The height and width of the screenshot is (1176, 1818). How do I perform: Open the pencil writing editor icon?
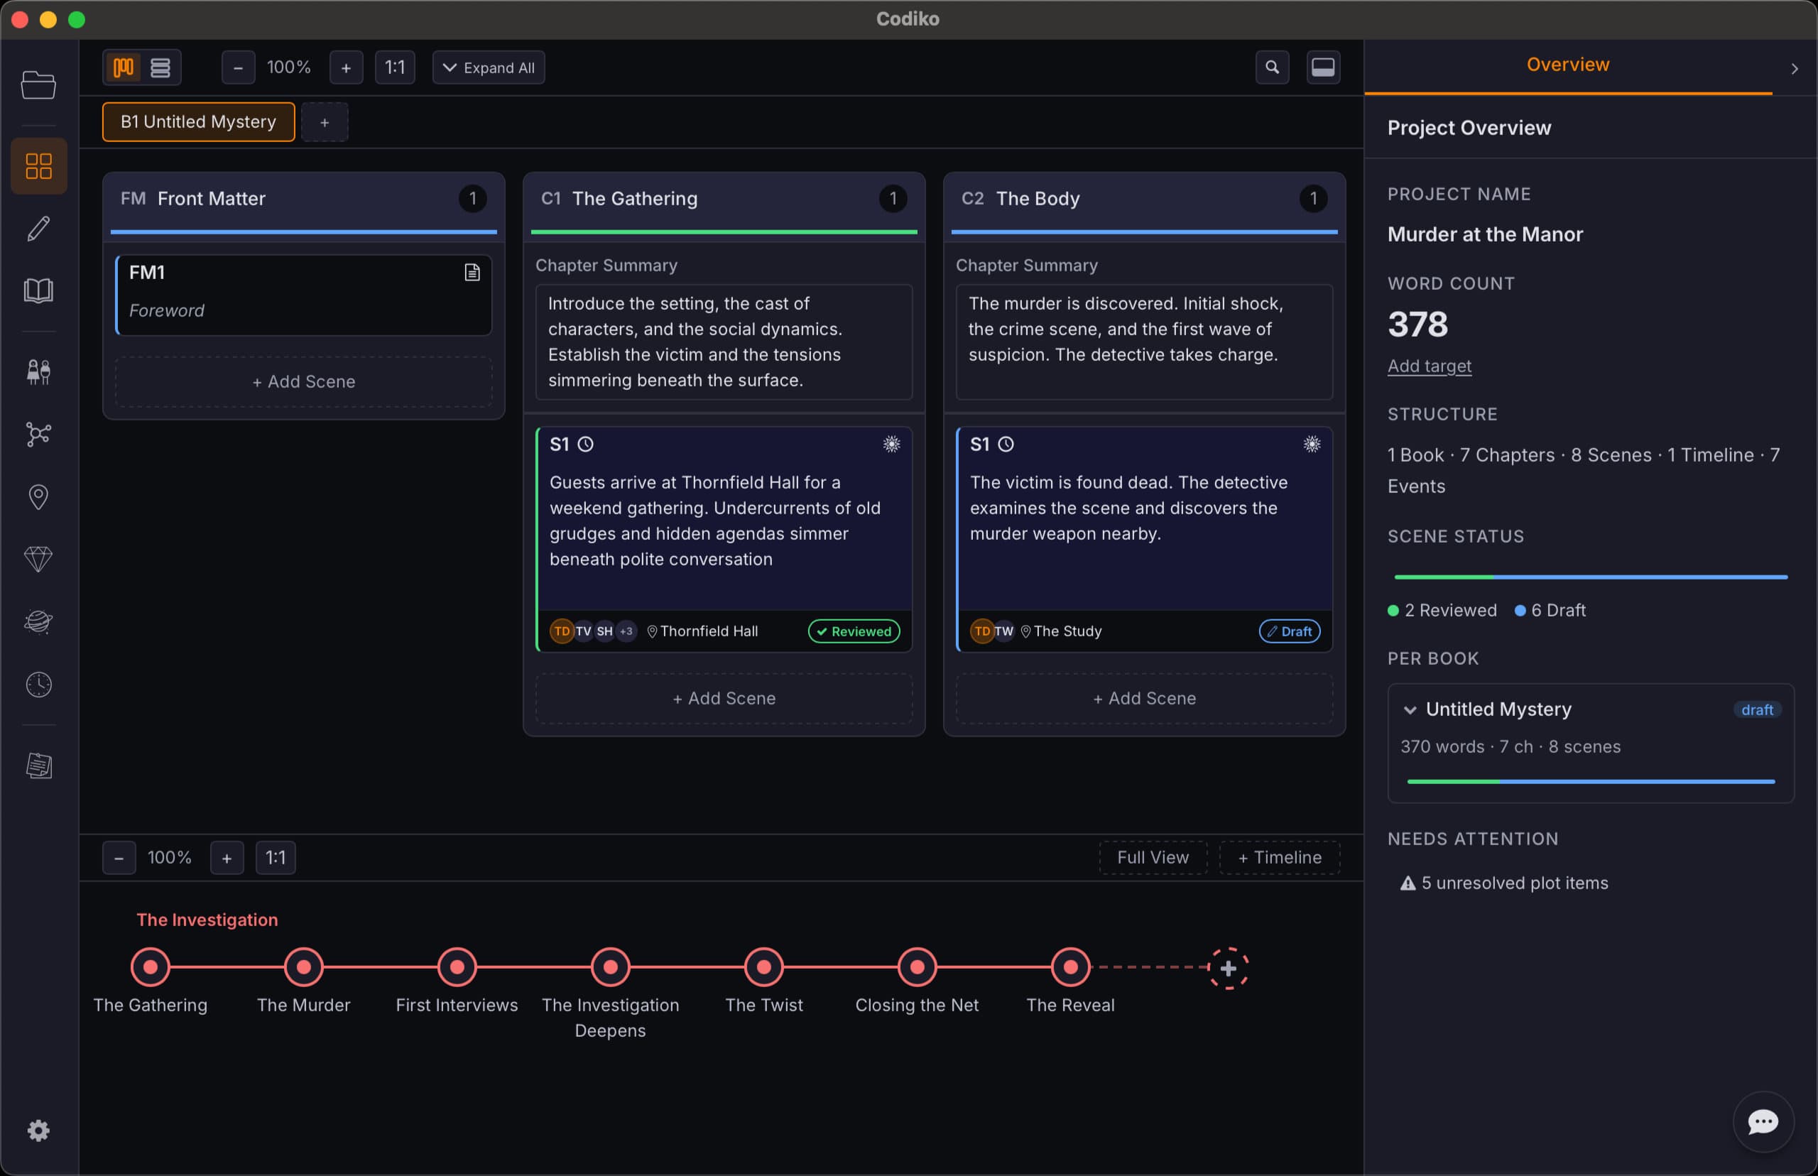(38, 229)
